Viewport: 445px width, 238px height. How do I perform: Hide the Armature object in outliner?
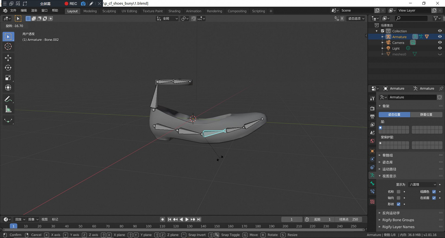[x=440, y=37]
